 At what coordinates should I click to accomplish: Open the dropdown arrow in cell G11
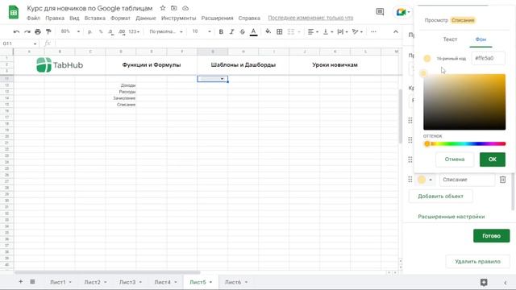223,79
